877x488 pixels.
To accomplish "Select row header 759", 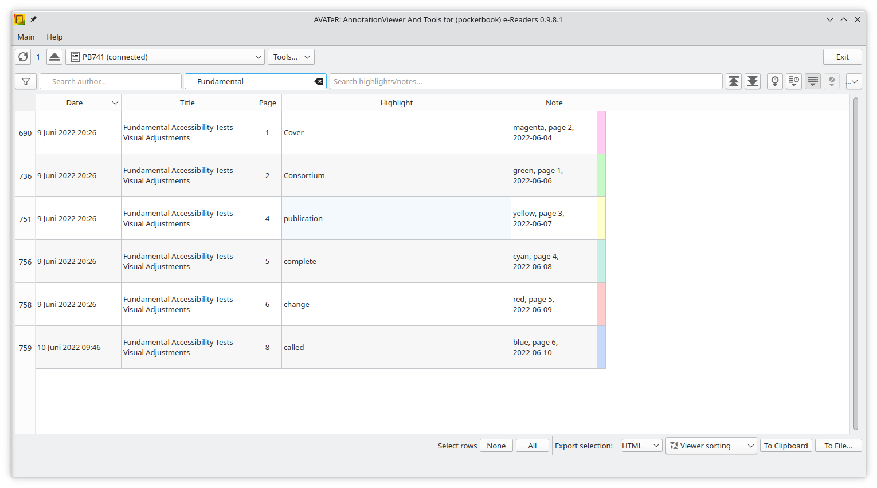I will pos(25,347).
